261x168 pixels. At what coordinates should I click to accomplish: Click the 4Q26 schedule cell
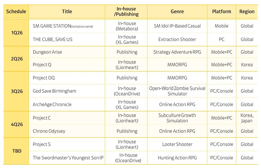(x=17, y=124)
